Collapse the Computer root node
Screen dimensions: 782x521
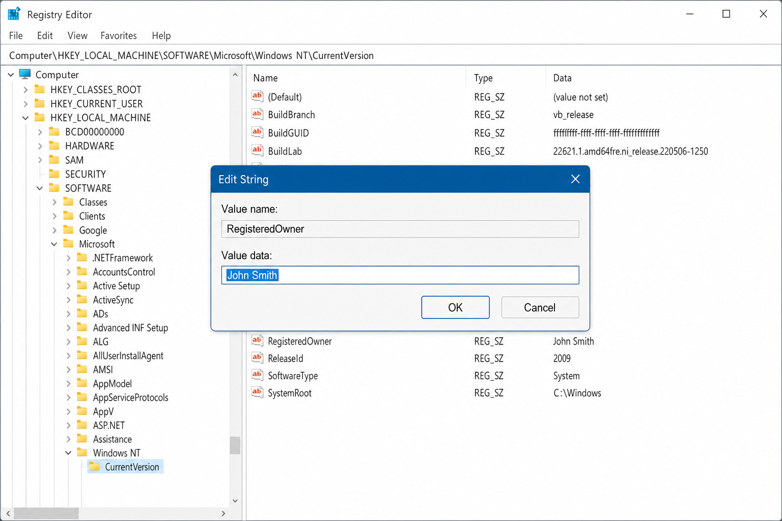click(x=11, y=75)
